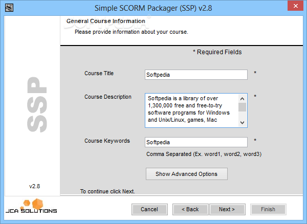Click the Course Title input field
The image size is (307, 224).
click(196, 75)
